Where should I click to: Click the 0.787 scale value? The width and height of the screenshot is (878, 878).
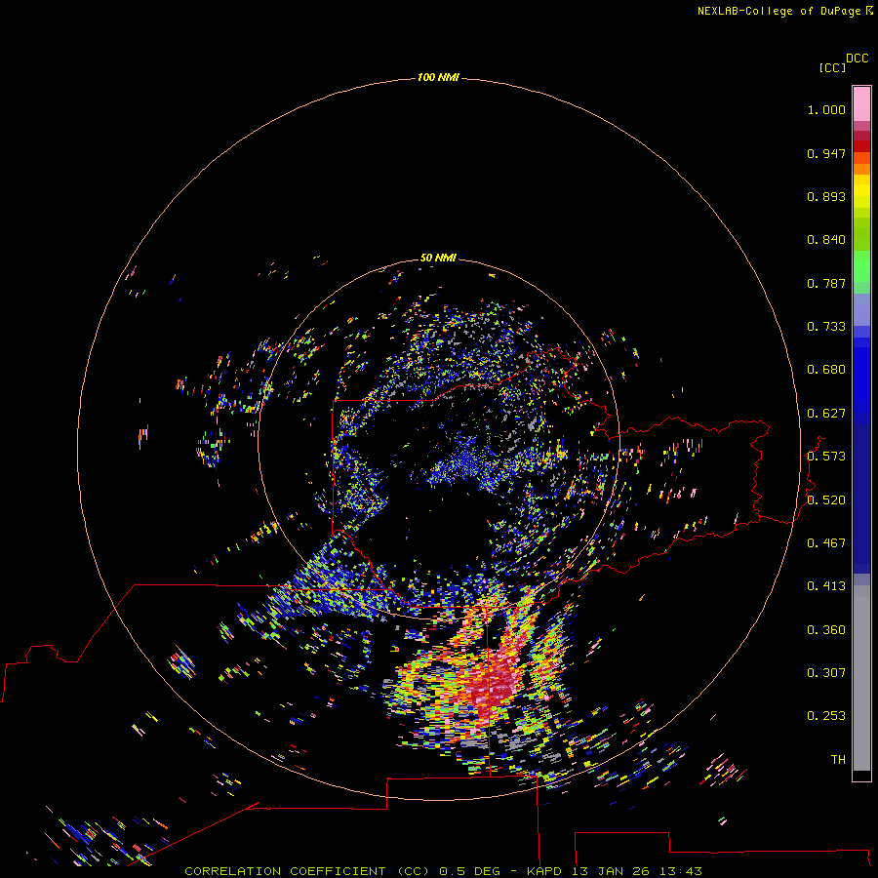[x=826, y=283]
